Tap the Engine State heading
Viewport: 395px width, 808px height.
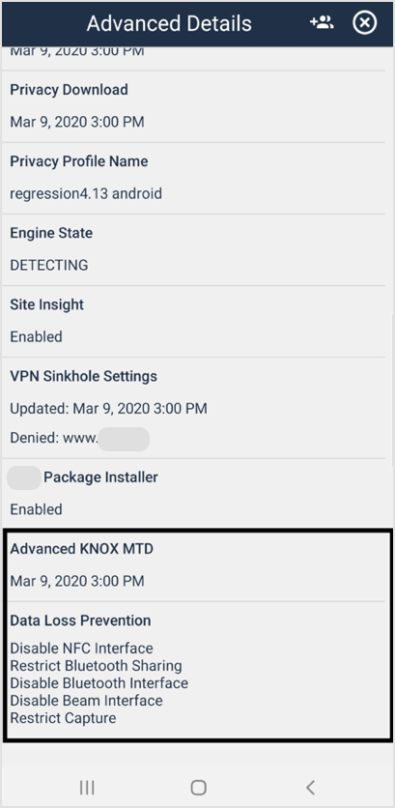[51, 233]
